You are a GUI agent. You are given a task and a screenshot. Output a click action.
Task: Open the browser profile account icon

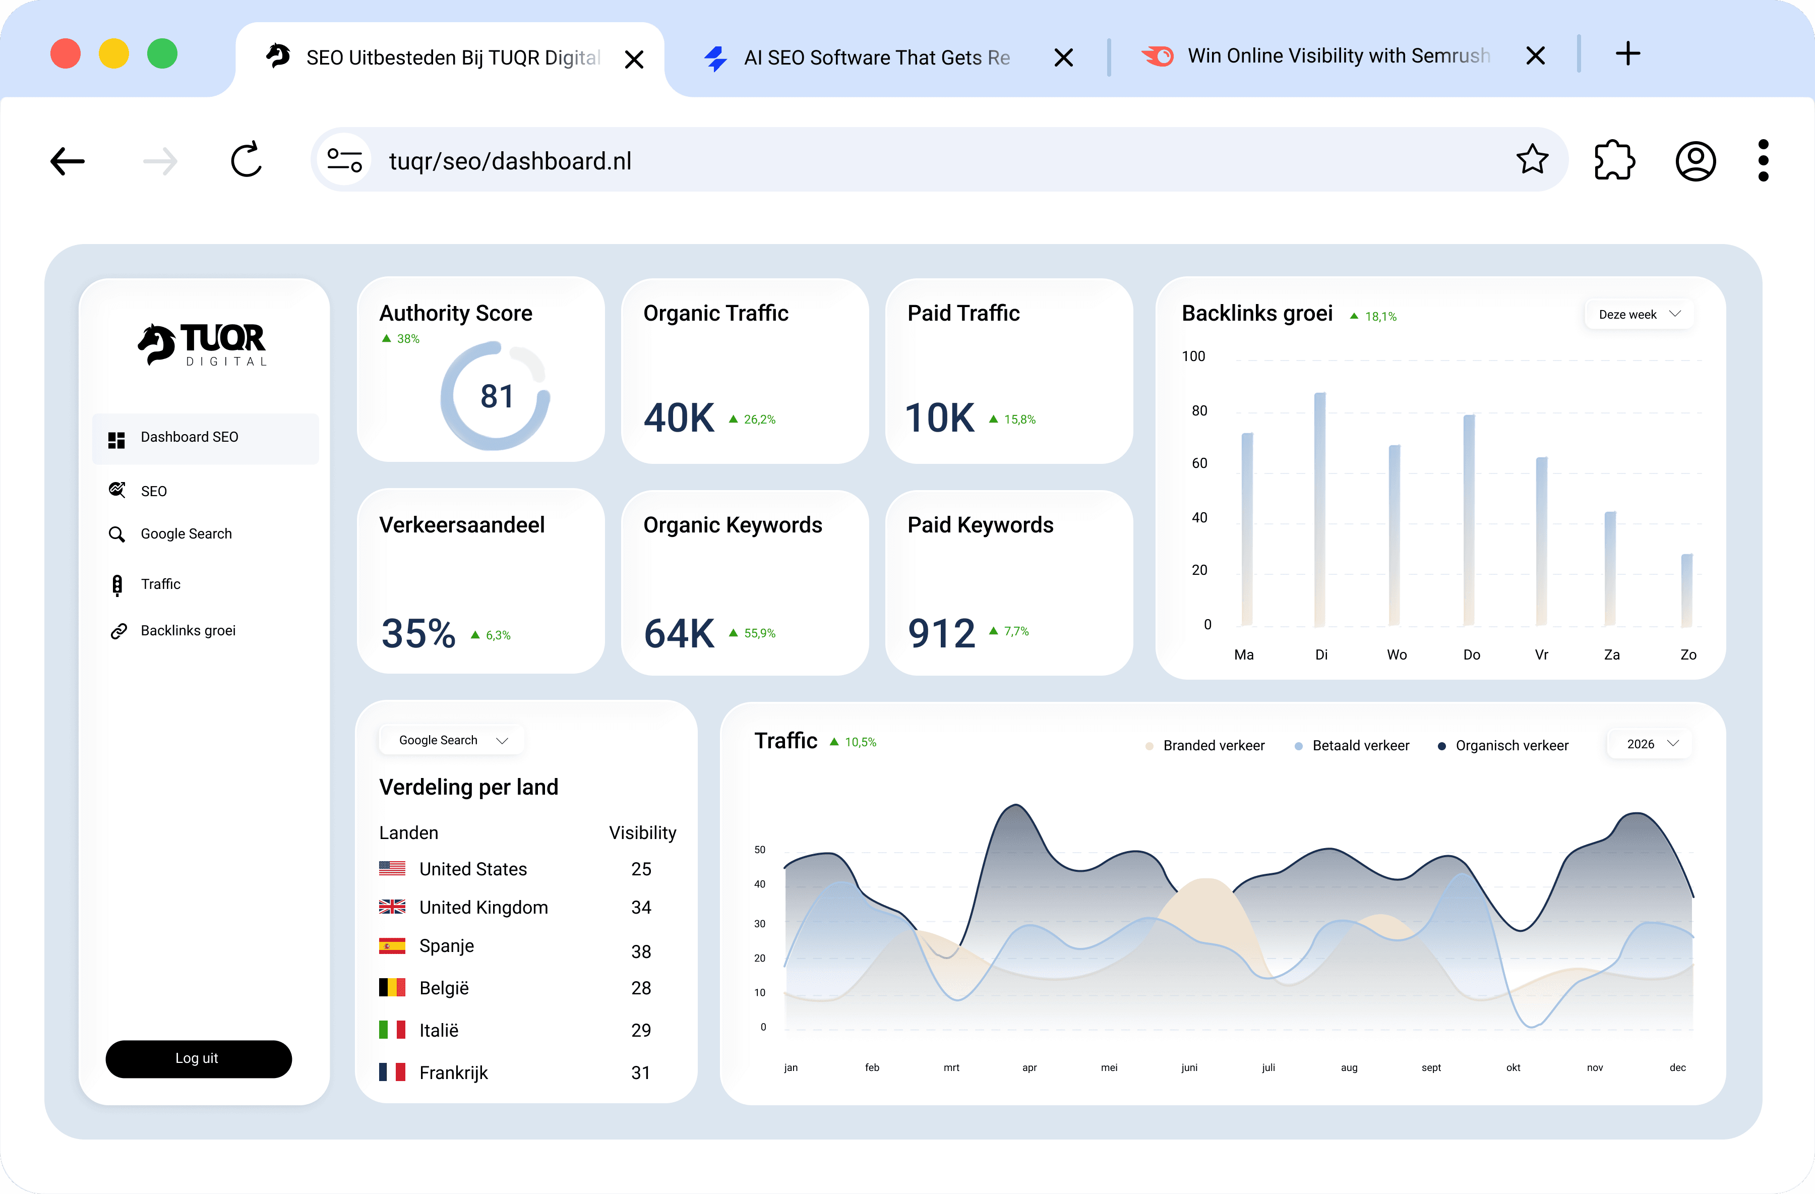1696,161
